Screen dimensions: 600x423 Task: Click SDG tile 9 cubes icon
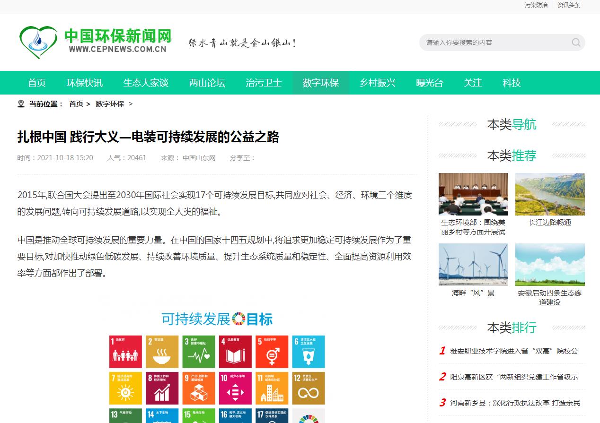pyautogui.click(x=199, y=392)
